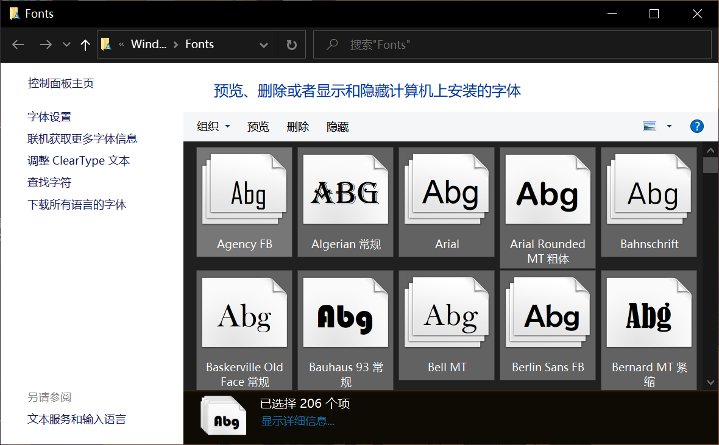Click the refresh button in address bar
Image resolution: width=719 pixels, height=445 pixels.
click(292, 44)
